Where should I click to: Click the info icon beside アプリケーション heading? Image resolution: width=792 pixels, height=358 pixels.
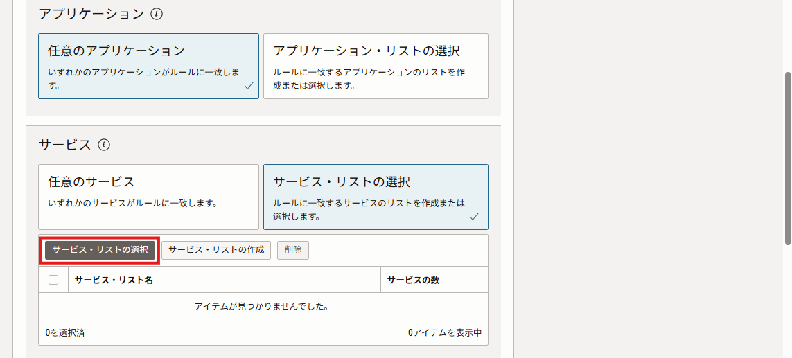[x=157, y=14]
